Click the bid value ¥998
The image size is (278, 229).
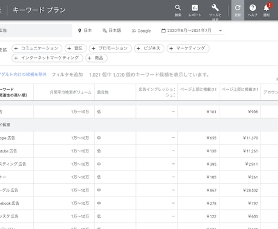tap(253, 112)
